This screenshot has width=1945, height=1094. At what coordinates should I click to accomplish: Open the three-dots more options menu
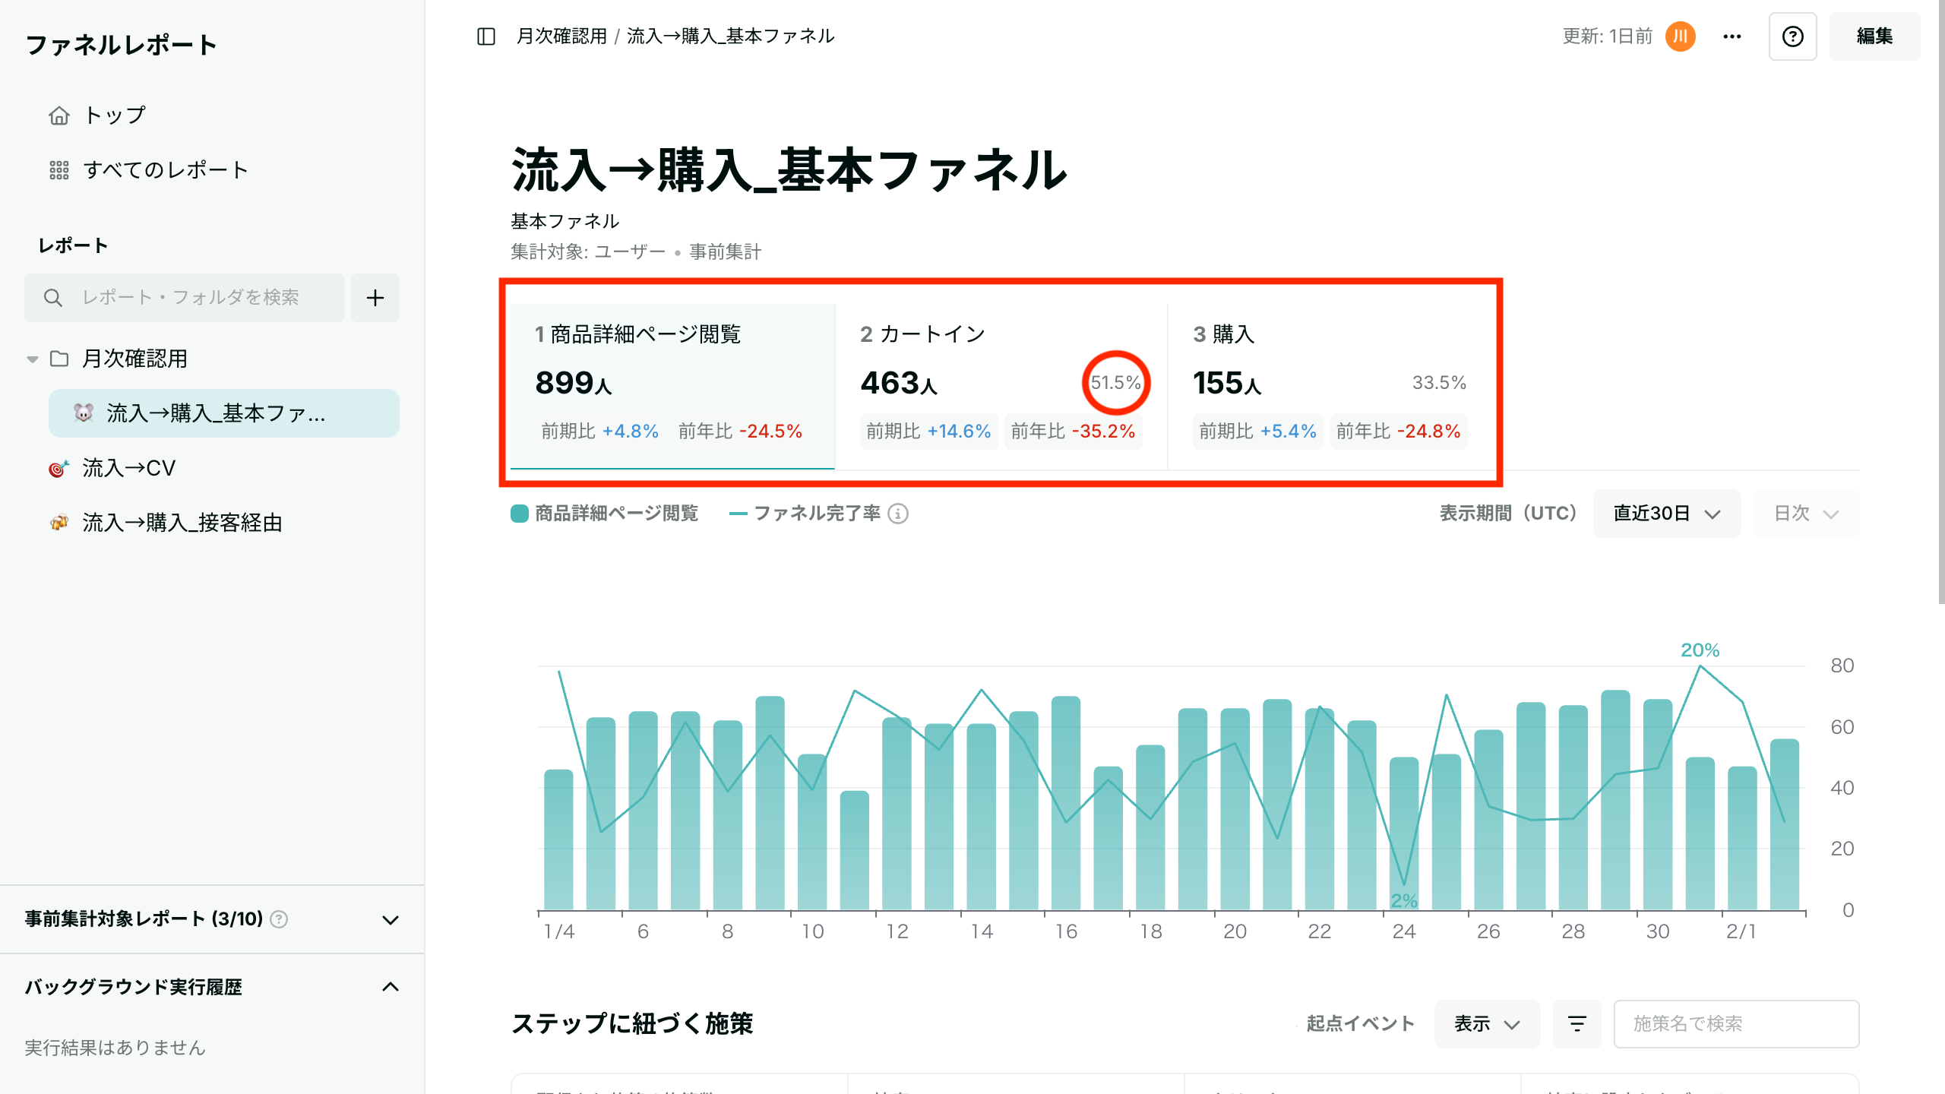[1732, 36]
